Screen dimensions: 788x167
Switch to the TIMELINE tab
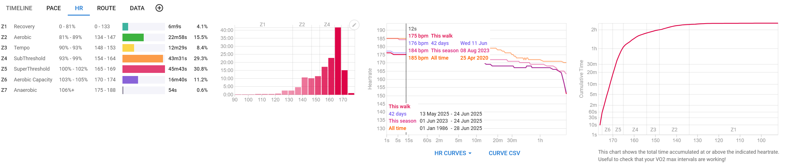[x=19, y=8]
